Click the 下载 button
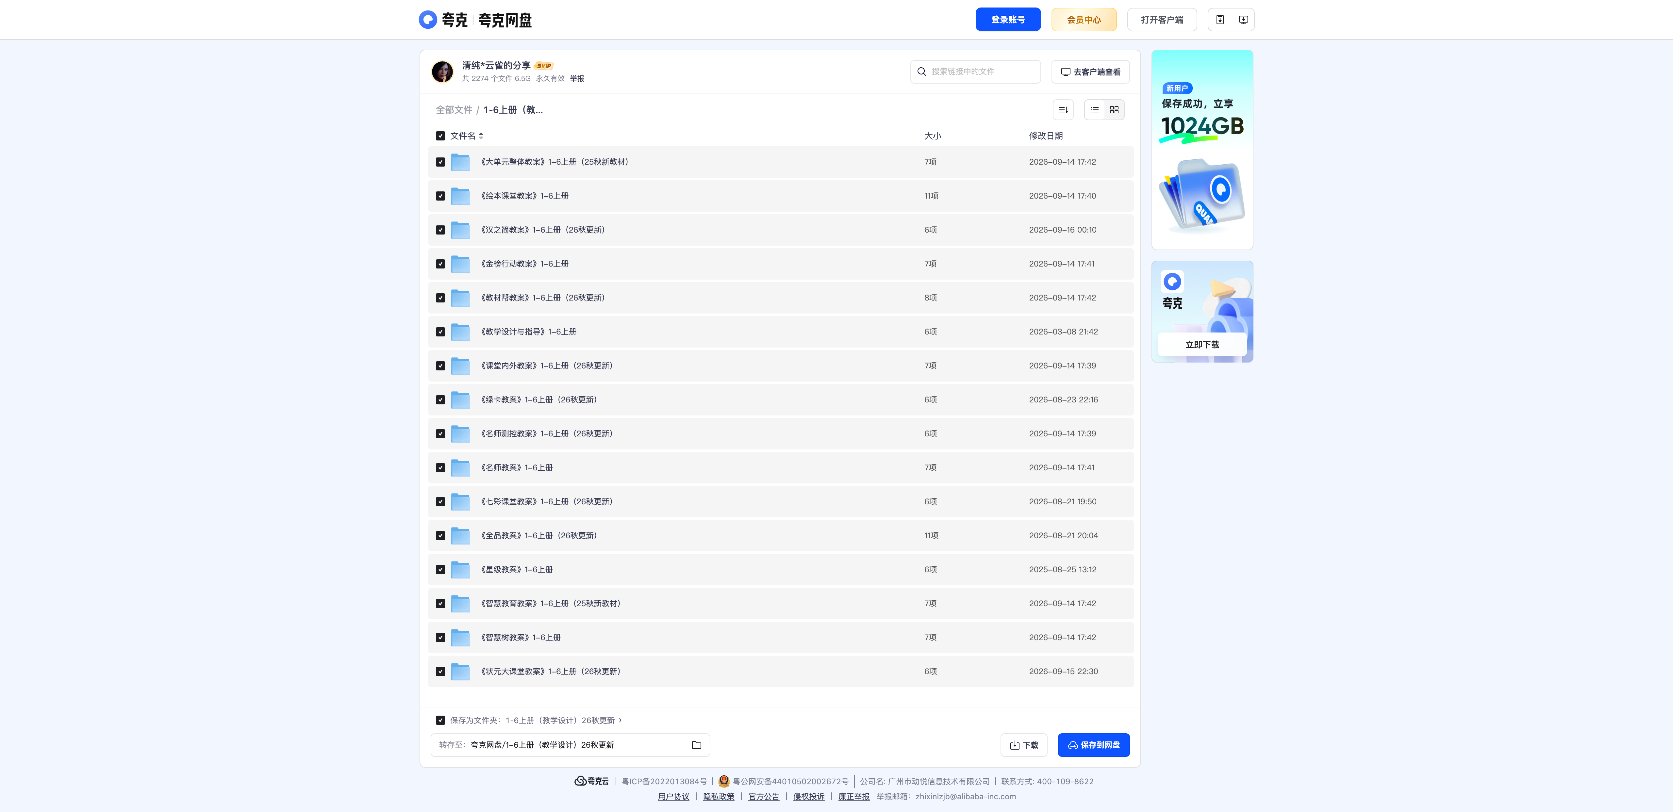 coord(1023,745)
